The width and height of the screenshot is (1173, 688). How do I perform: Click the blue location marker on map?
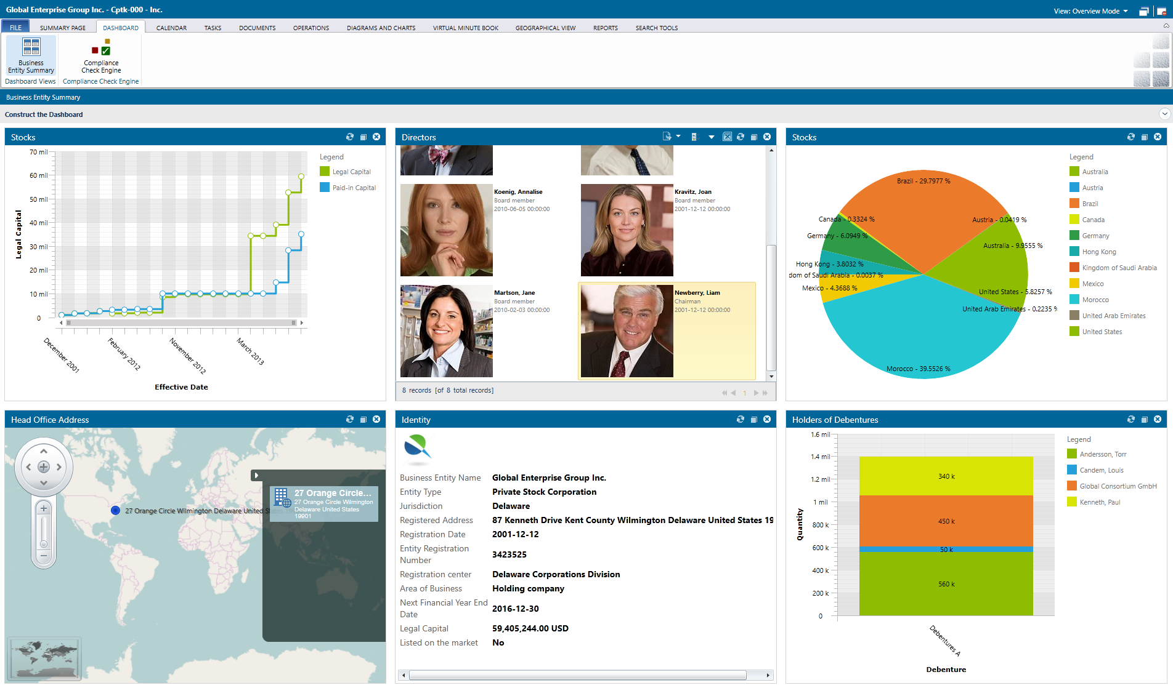115,510
